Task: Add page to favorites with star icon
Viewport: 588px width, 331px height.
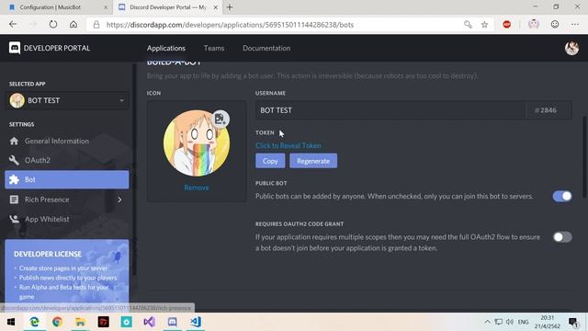Action: [484, 25]
